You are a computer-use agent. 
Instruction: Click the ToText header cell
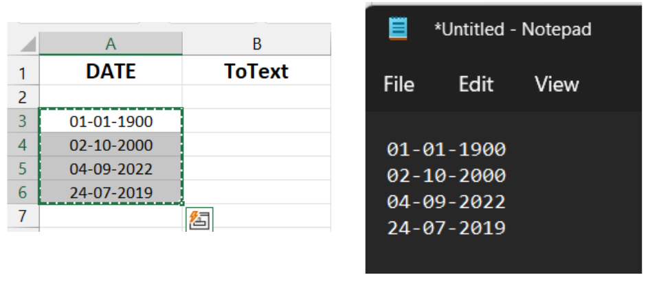point(256,71)
